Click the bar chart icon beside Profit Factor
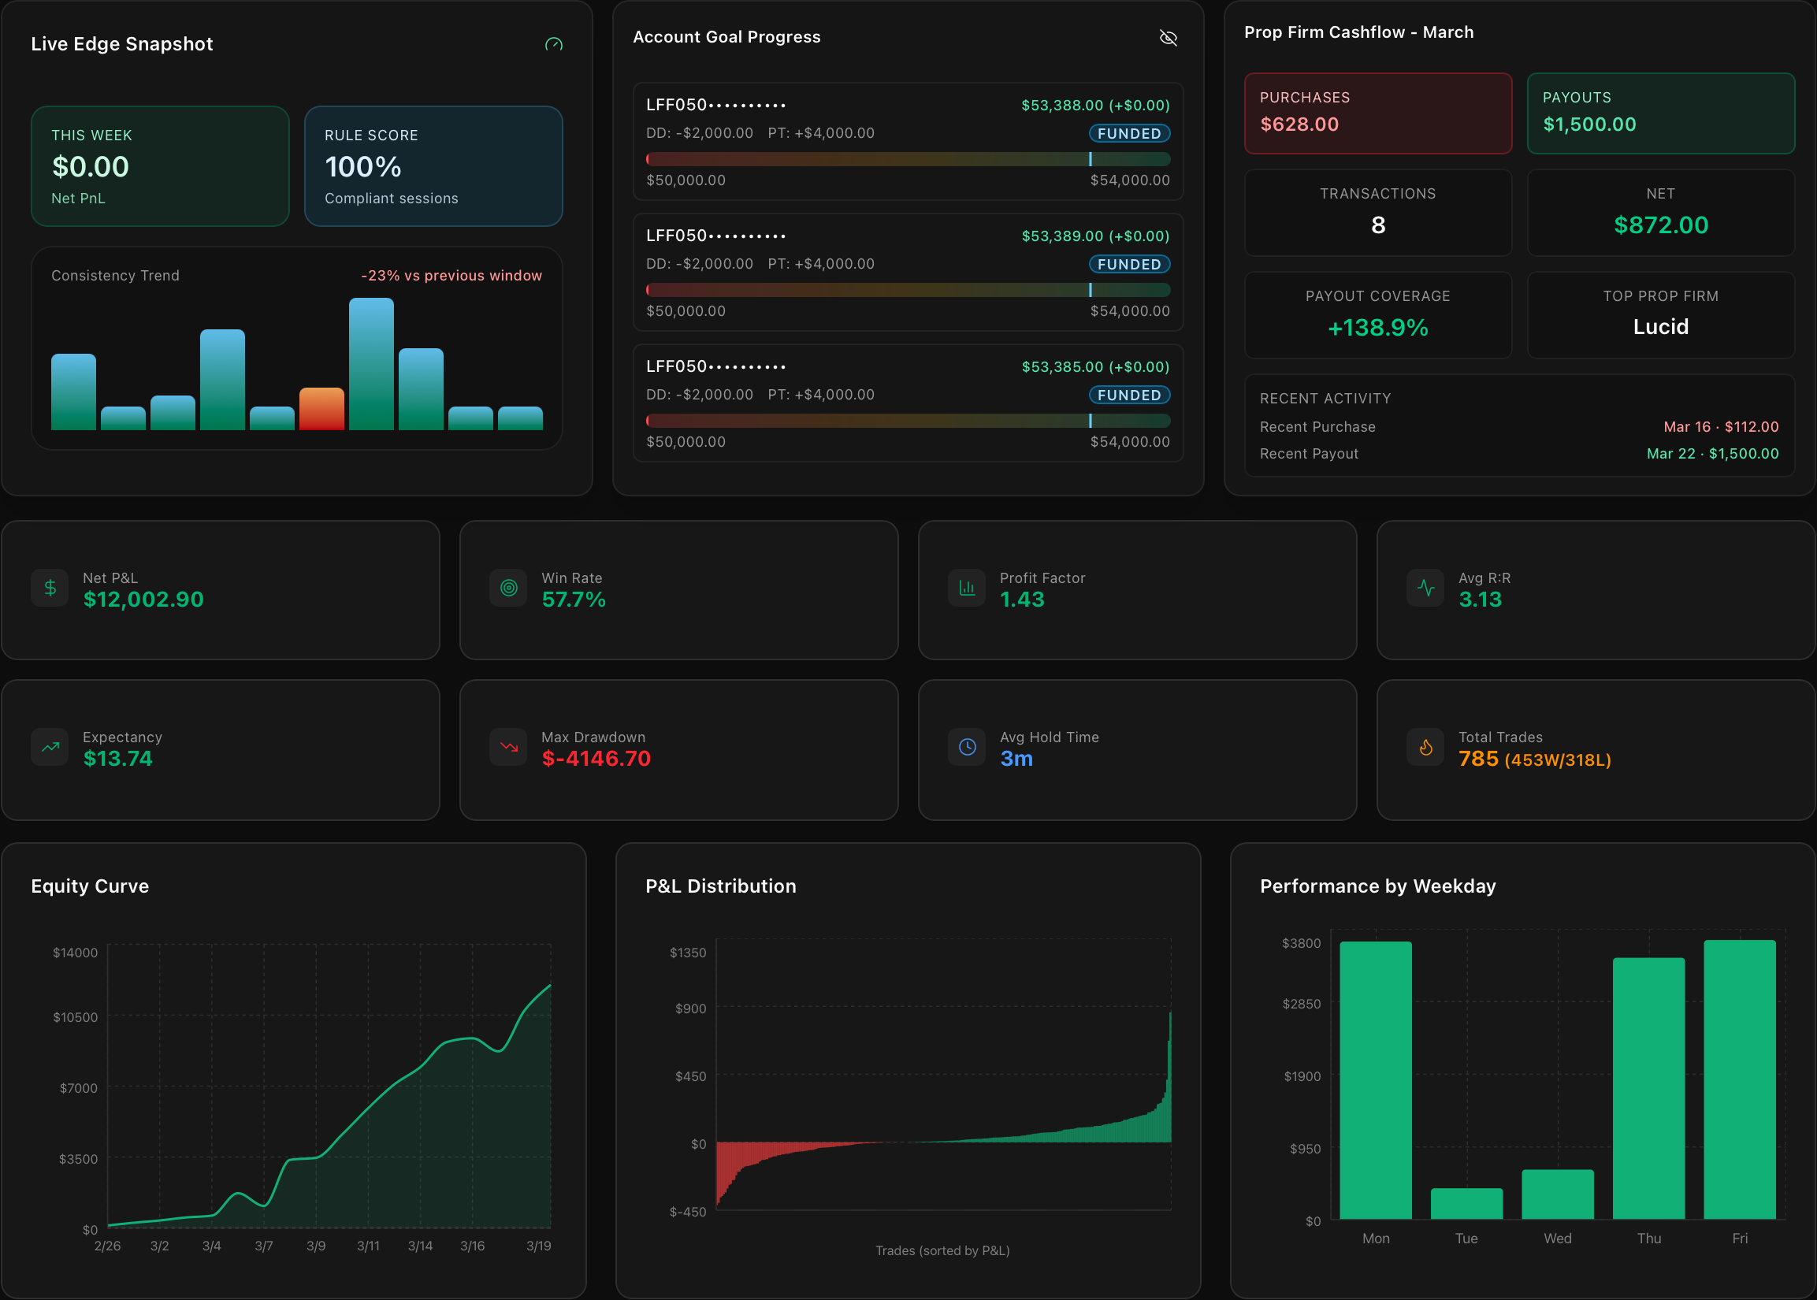This screenshot has width=1817, height=1300. tap(966, 588)
